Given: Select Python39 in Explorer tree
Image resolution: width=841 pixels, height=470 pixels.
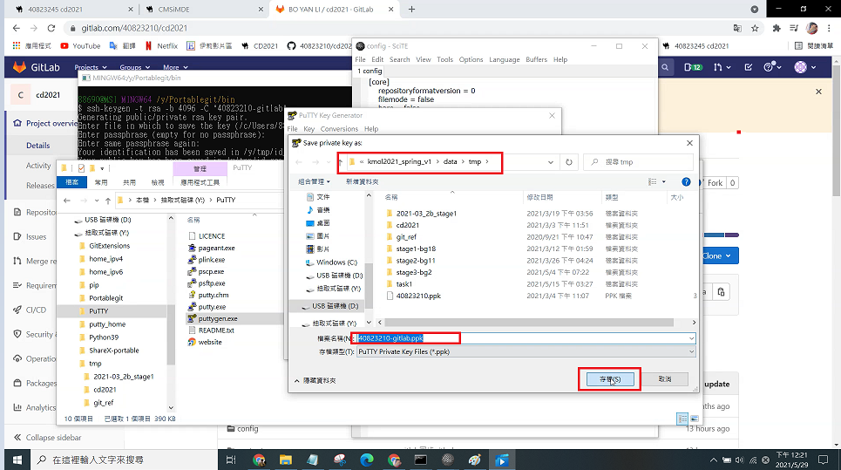Looking at the screenshot, I should (x=104, y=337).
